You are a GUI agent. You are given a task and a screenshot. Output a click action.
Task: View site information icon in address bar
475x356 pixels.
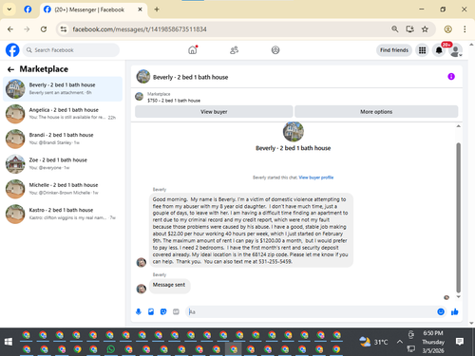click(64, 29)
